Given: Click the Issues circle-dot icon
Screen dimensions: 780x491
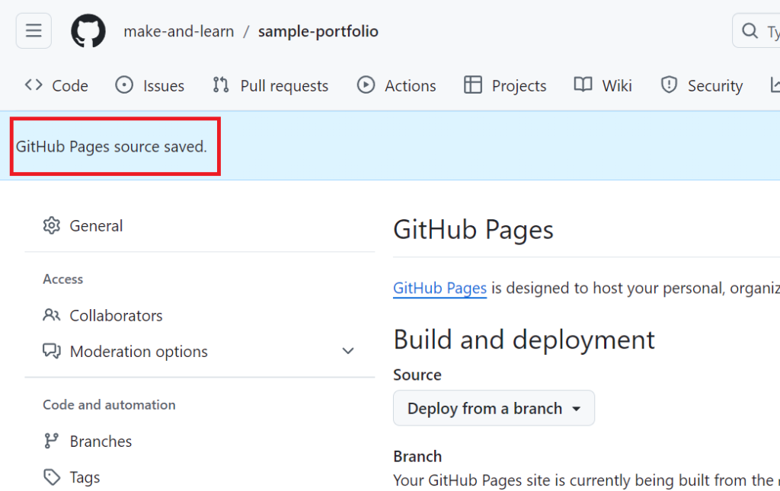Looking at the screenshot, I should (x=124, y=85).
